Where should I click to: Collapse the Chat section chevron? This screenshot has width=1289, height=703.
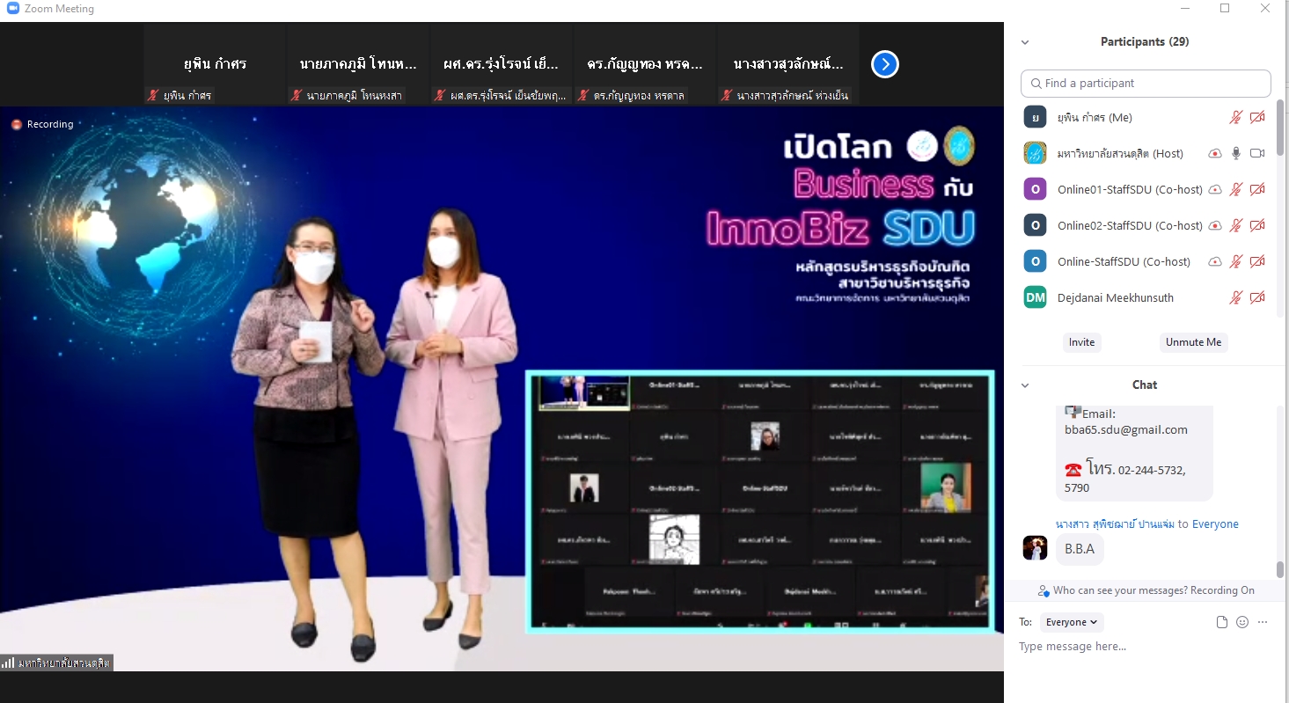pos(1024,384)
